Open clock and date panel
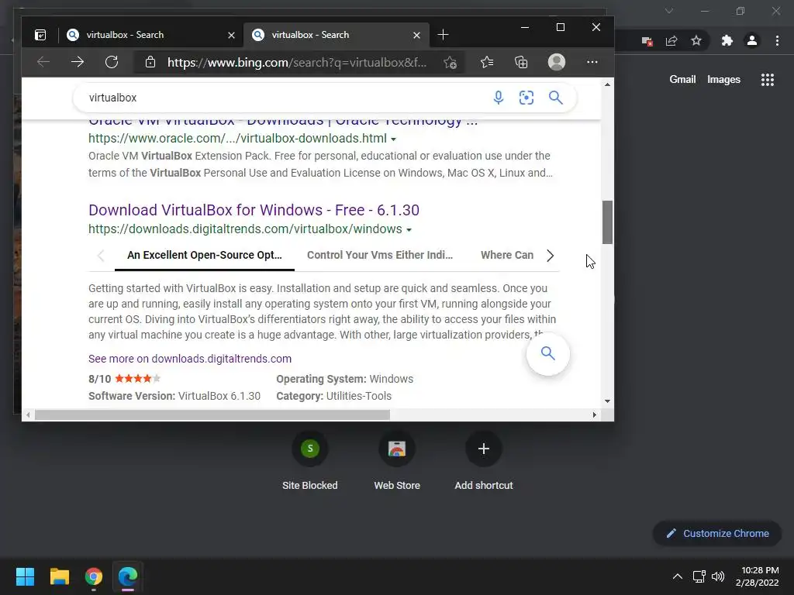This screenshot has height=595, width=794. [758, 576]
